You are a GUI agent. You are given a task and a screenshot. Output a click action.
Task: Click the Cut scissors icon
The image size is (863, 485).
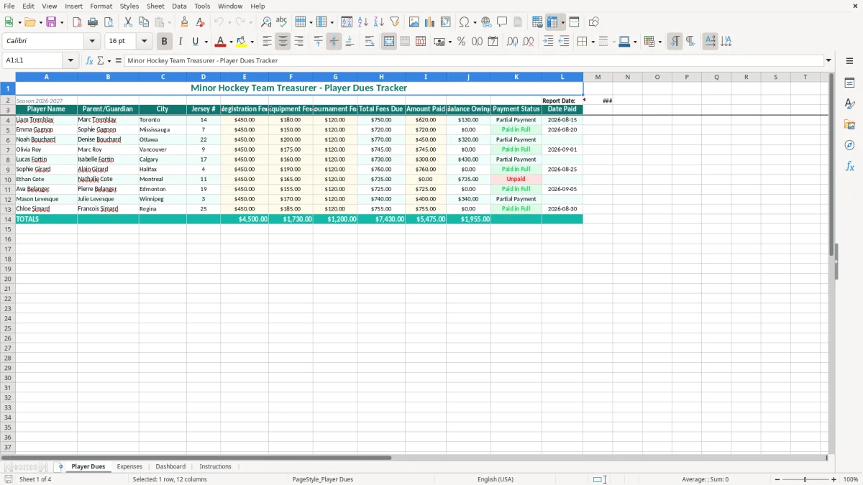[128, 22]
